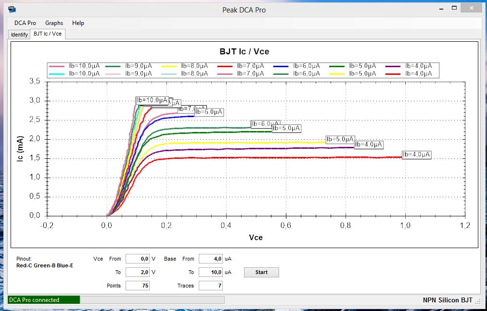The width and height of the screenshot is (487, 311).
Task: Click the Vce To voltage field
Action: point(138,272)
